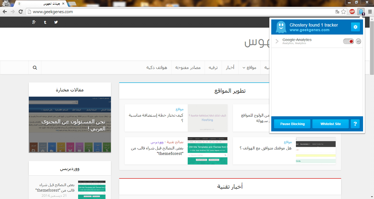
Task: Reload the page with refresh icon
Action: pyautogui.click(x=21, y=12)
